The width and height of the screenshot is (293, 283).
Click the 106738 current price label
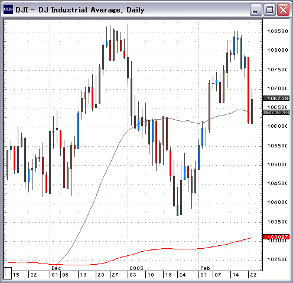pyautogui.click(x=276, y=98)
